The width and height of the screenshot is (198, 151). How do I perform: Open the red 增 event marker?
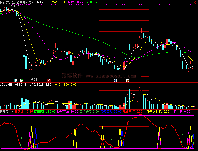(x=49, y=80)
